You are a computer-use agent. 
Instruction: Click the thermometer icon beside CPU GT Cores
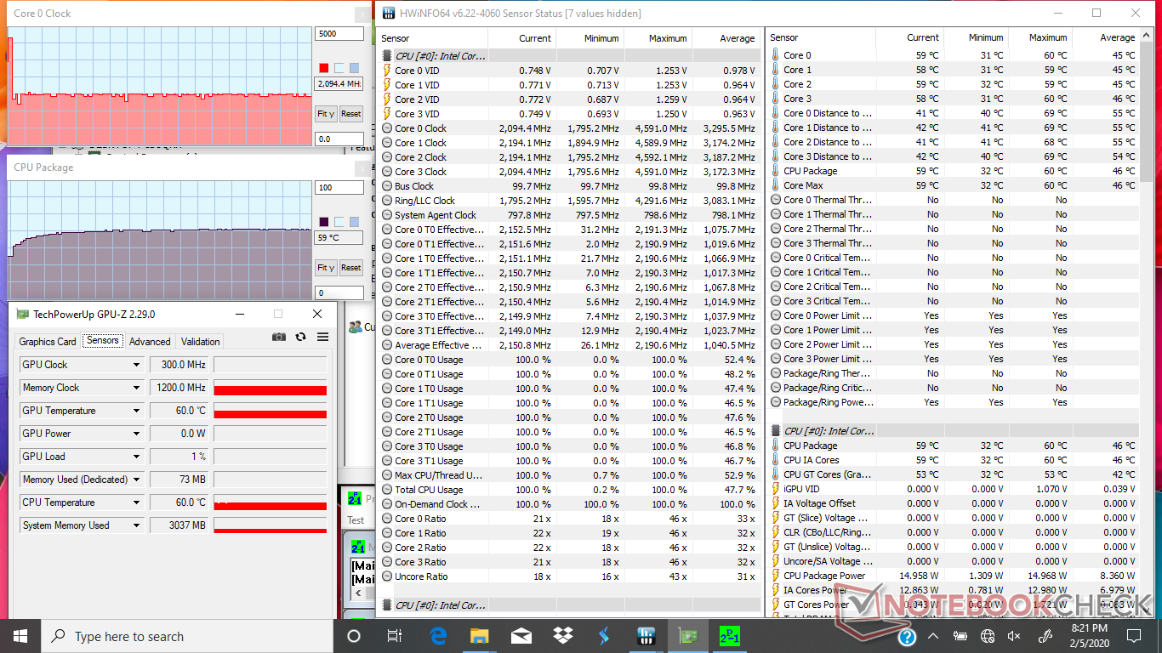coord(775,474)
